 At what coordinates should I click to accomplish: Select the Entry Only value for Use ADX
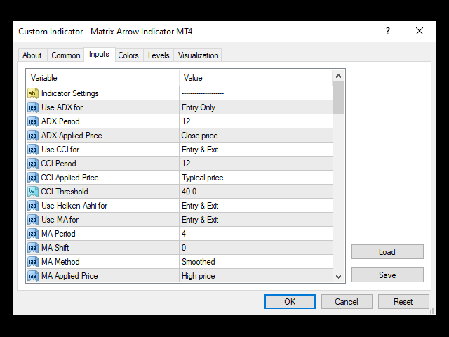click(198, 107)
